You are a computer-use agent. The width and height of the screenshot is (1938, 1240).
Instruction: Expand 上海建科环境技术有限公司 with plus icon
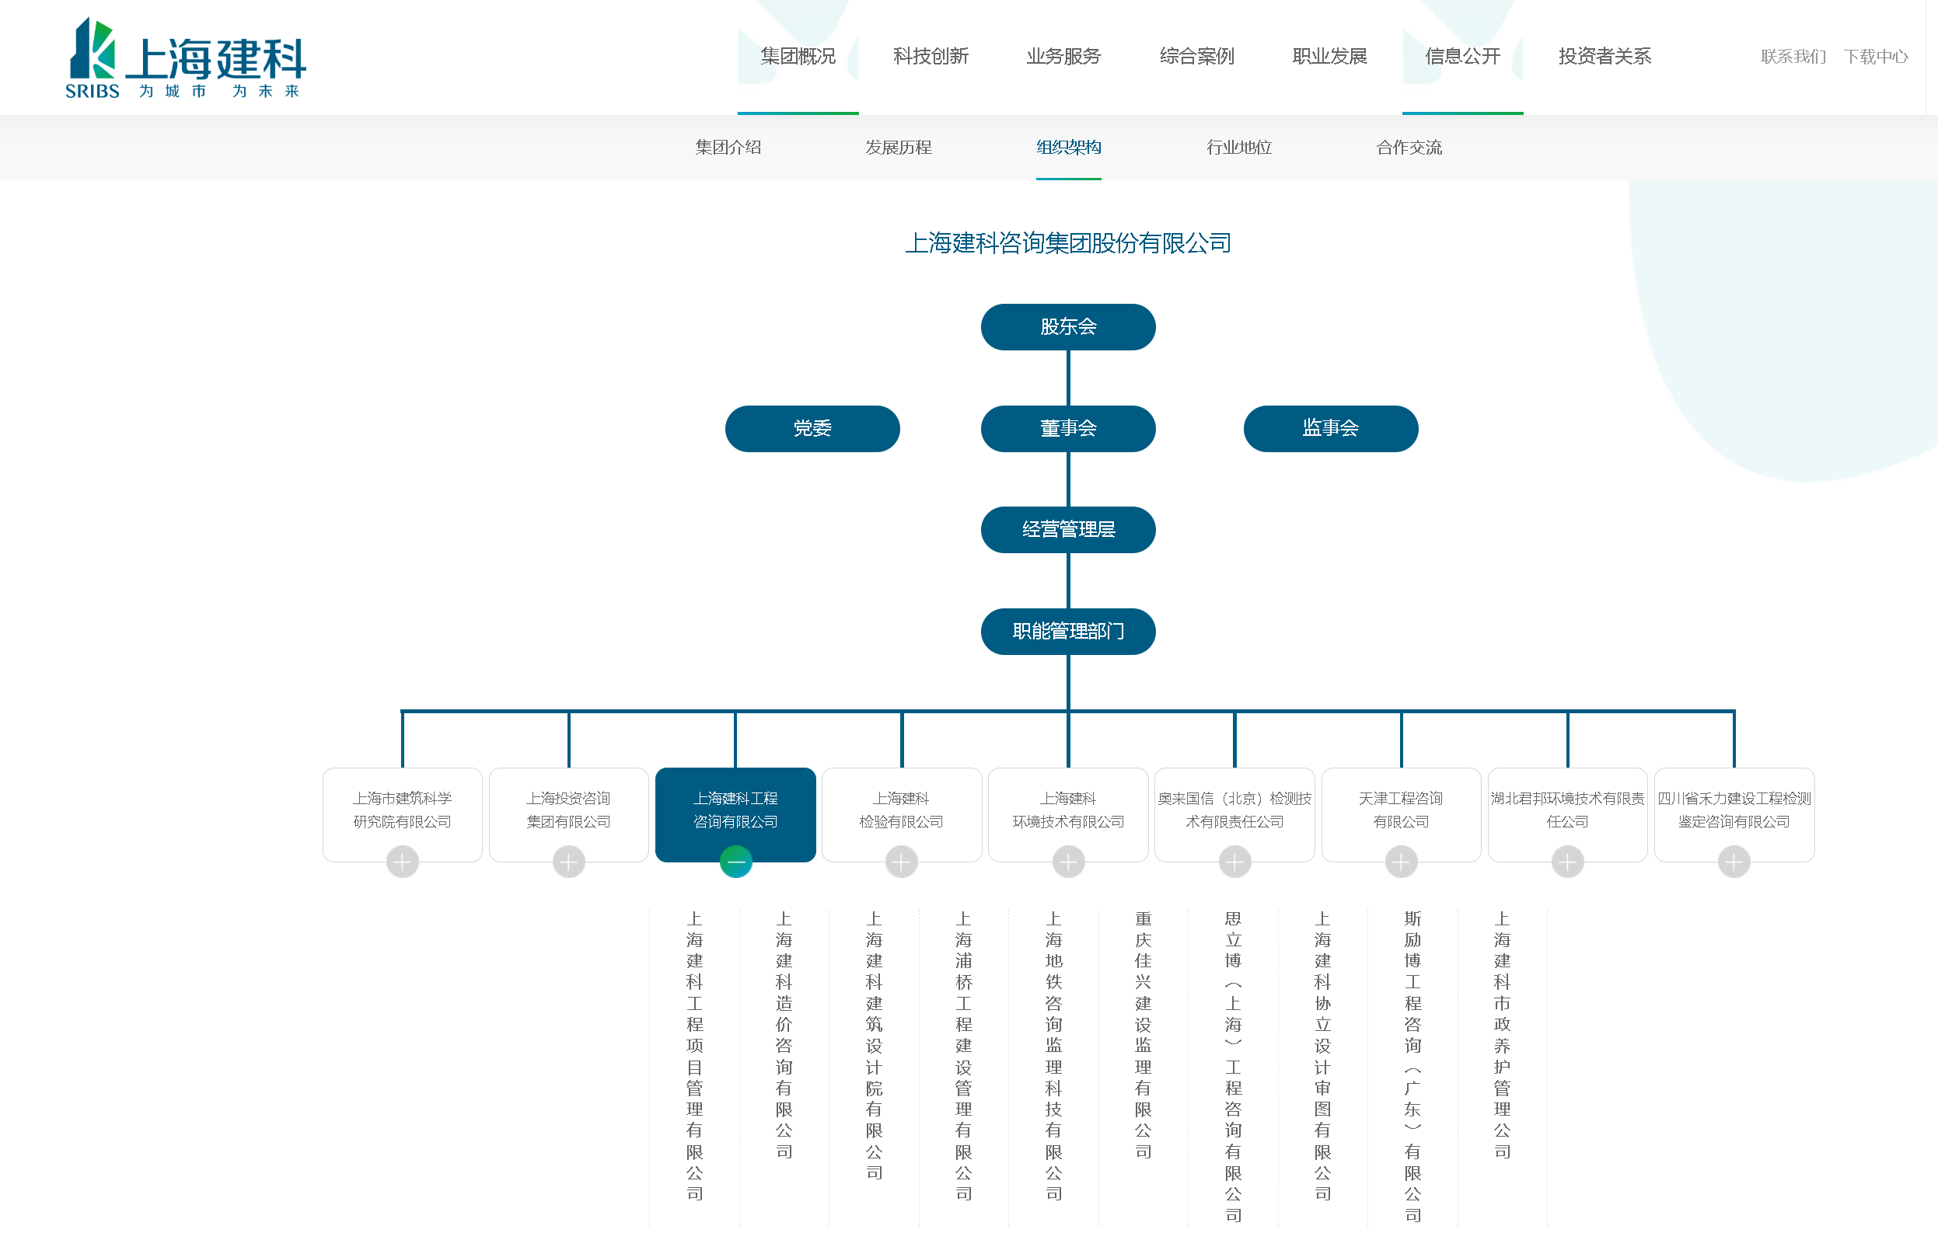1068,862
